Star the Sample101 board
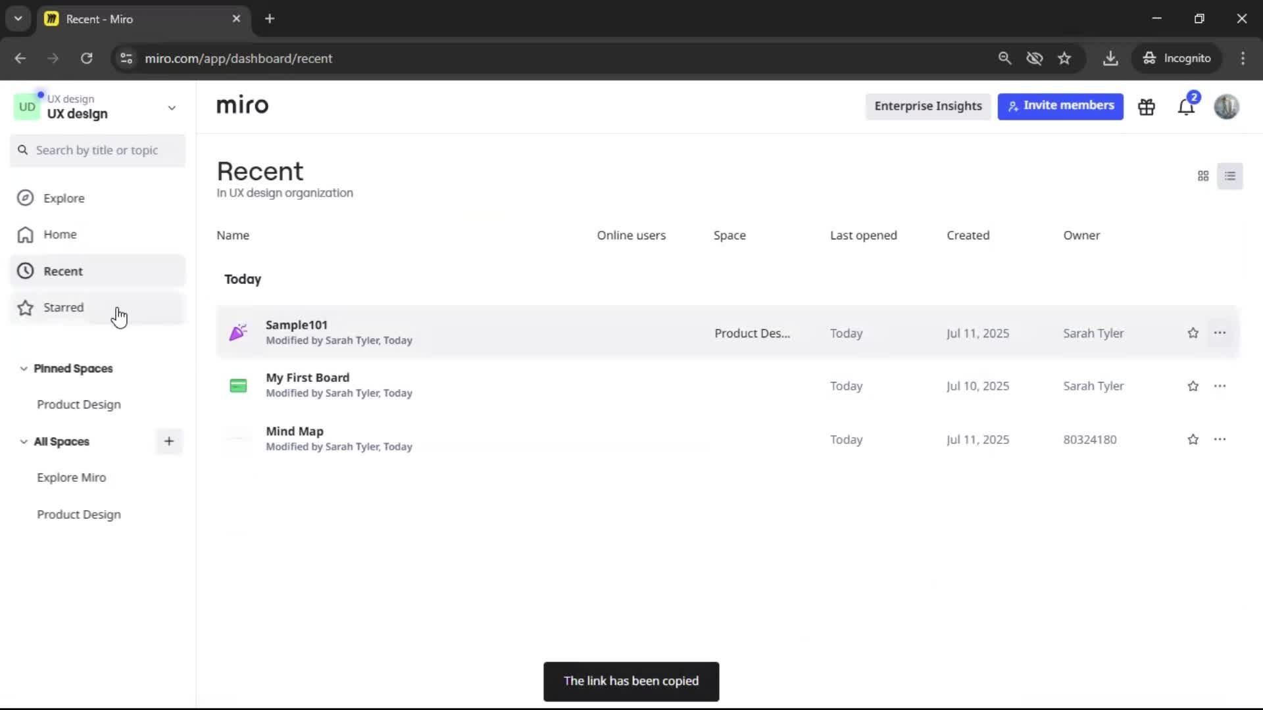1263x710 pixels. coord(1193,333)
